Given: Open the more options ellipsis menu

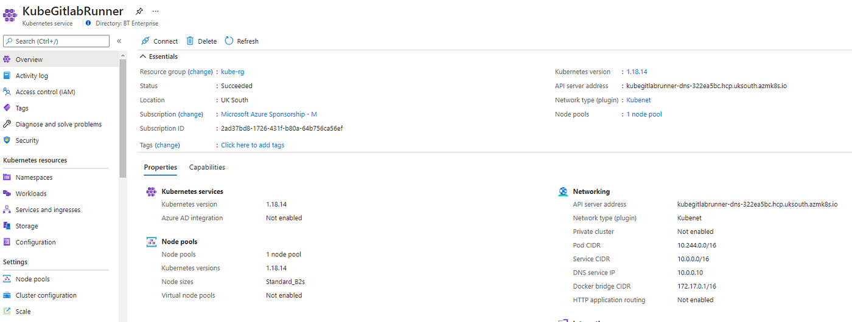Looking at the screenshot, I should 156,11.
